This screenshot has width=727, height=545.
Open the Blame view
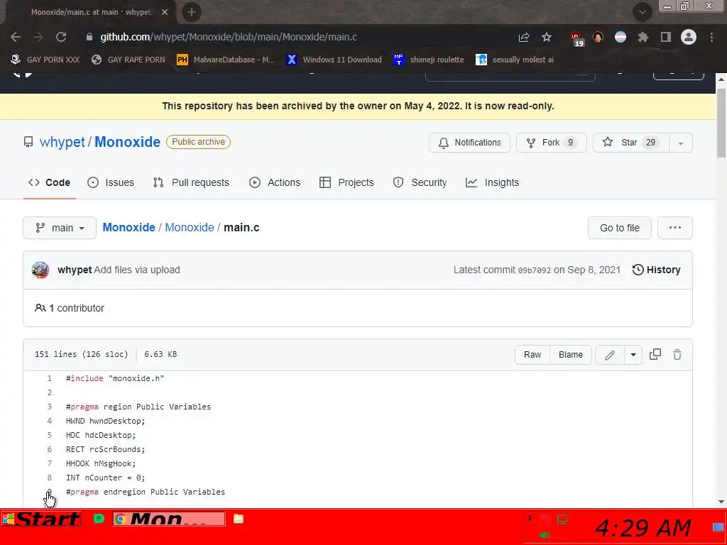coord(571,355)
